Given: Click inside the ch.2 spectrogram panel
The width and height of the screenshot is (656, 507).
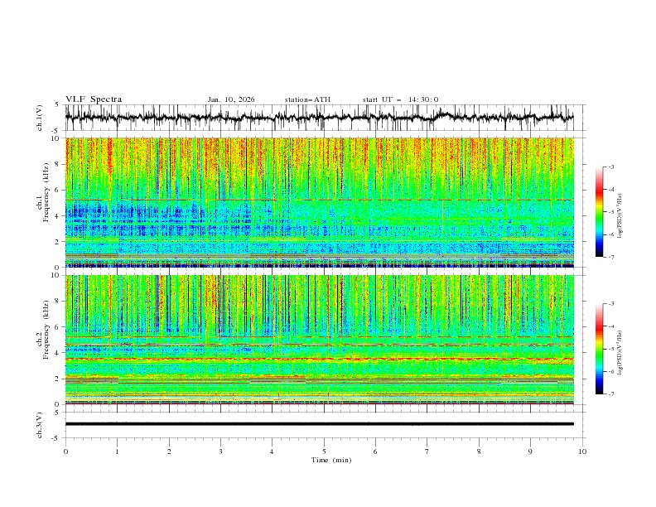Looking at the screenshot, I should point(320,340).
